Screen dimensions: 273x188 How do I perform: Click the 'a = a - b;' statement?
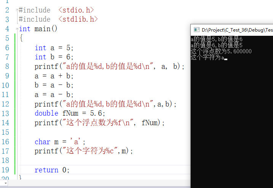(x=54, y=95)
